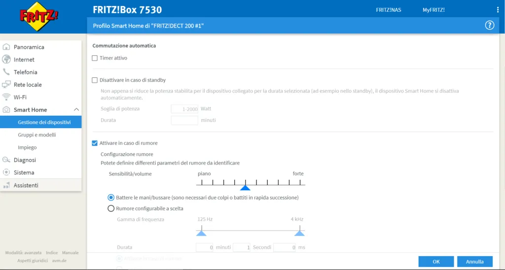Viewport: 505px width, 270px height.
Task: Uncheck Attivare in caso di rumore
Action: pos(95,143)
